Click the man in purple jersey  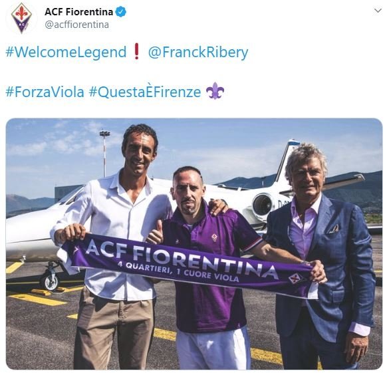pos(213,268)
